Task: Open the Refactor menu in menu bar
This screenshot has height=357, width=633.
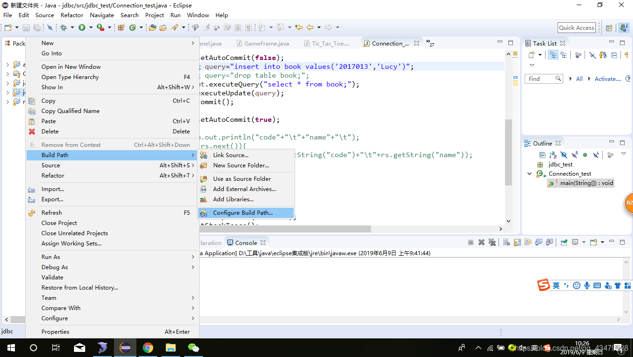Action: [x=72, y=15]
